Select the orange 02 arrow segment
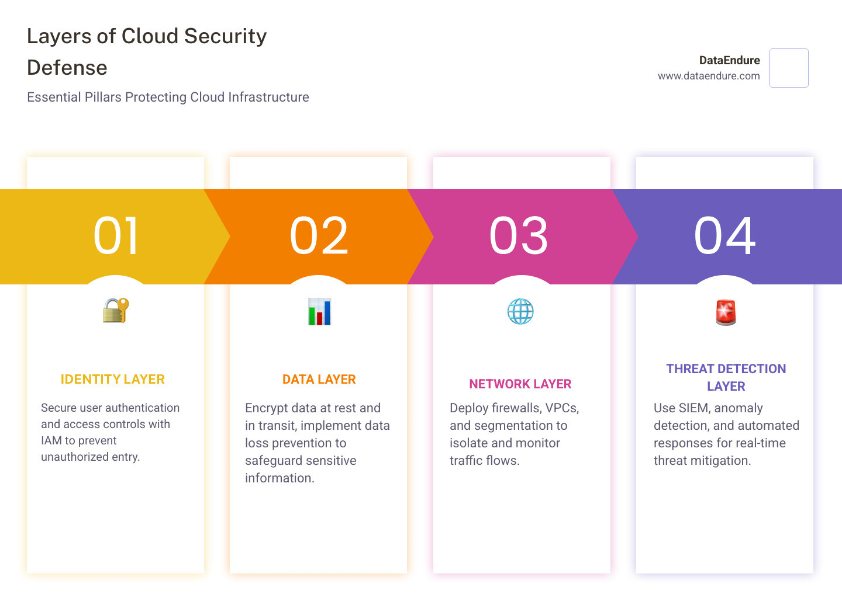This screenshot has width=842, height=598. [319, 237]
